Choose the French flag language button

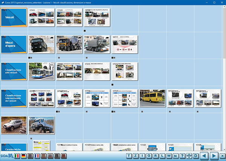[x=37, y=156]
